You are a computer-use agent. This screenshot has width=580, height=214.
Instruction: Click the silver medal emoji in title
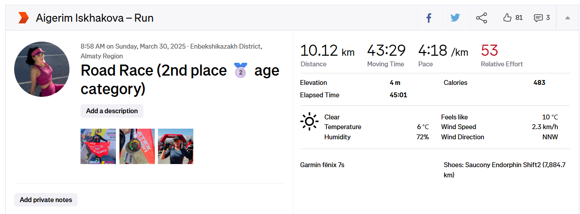pyautogui.click(x=241, y=71)
